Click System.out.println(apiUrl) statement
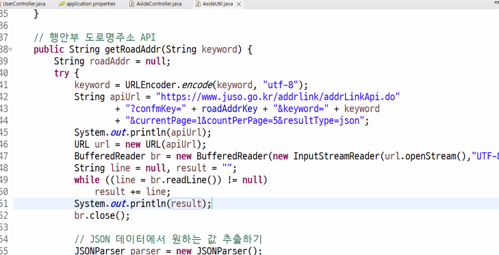Screen dimensions: 499x255 click(x=142, y=132)
